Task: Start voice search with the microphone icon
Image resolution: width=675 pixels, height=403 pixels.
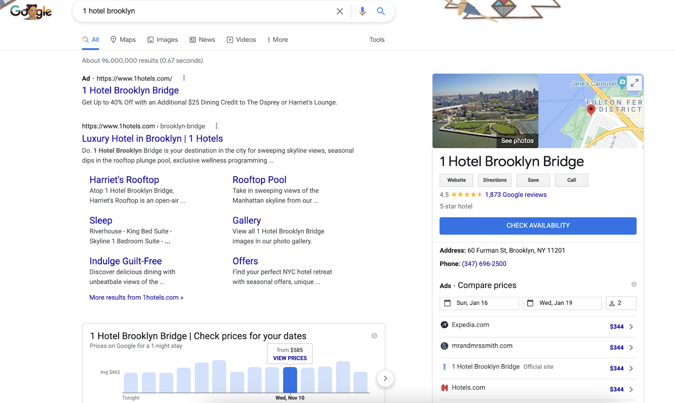Action: 362,11
